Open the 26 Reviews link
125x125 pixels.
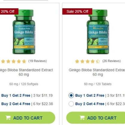112,61
